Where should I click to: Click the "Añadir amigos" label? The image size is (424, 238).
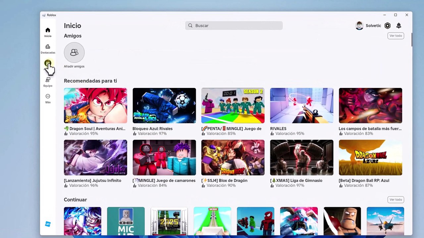click(74, 66)
